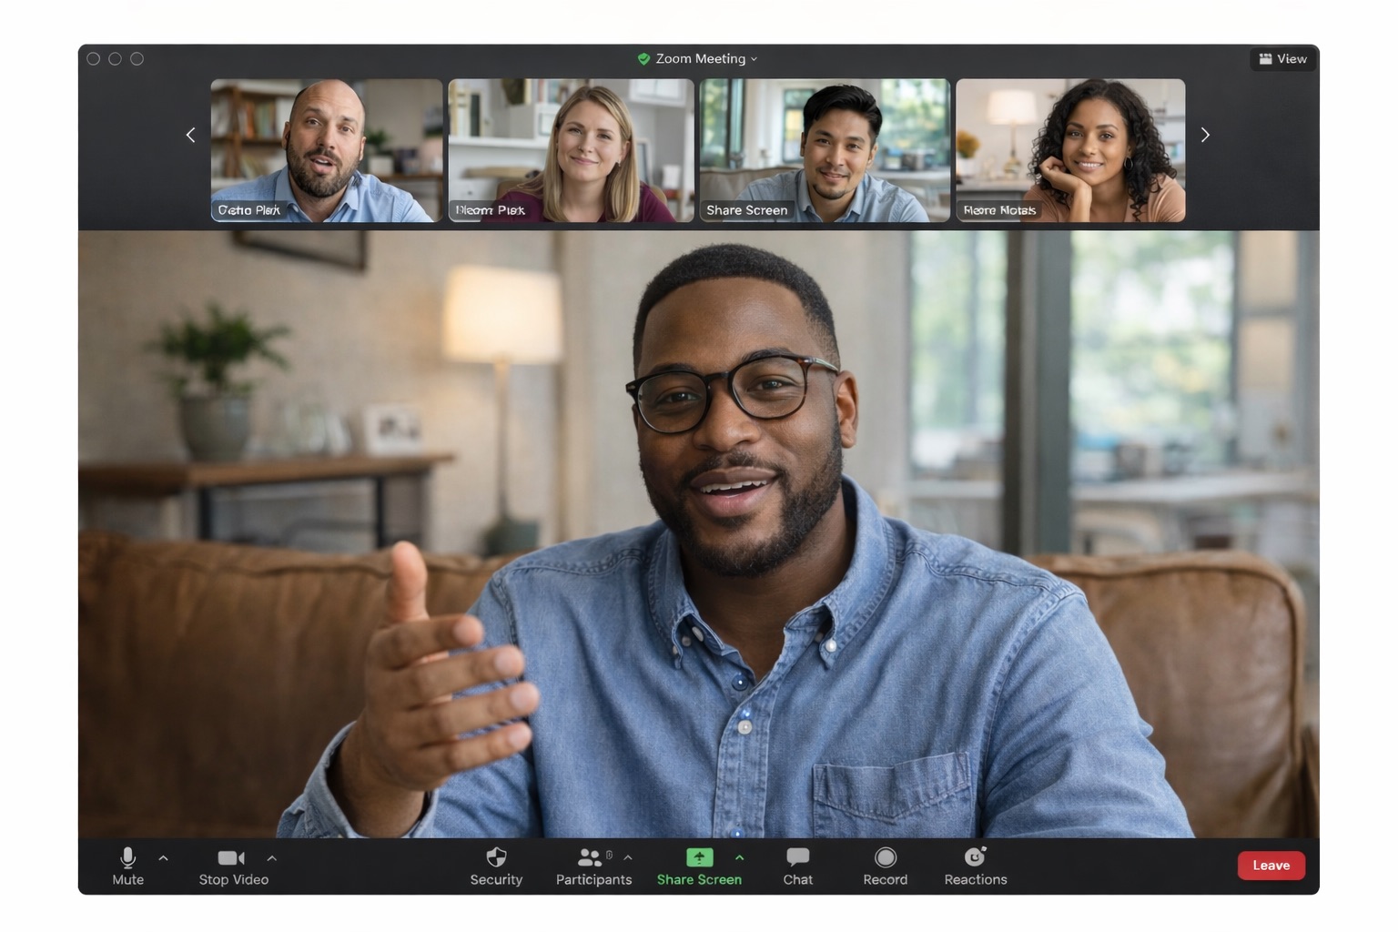Click the Security shield icon

[496, 857]
